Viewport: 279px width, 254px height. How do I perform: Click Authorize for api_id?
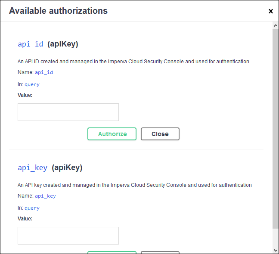click(112, 134)
